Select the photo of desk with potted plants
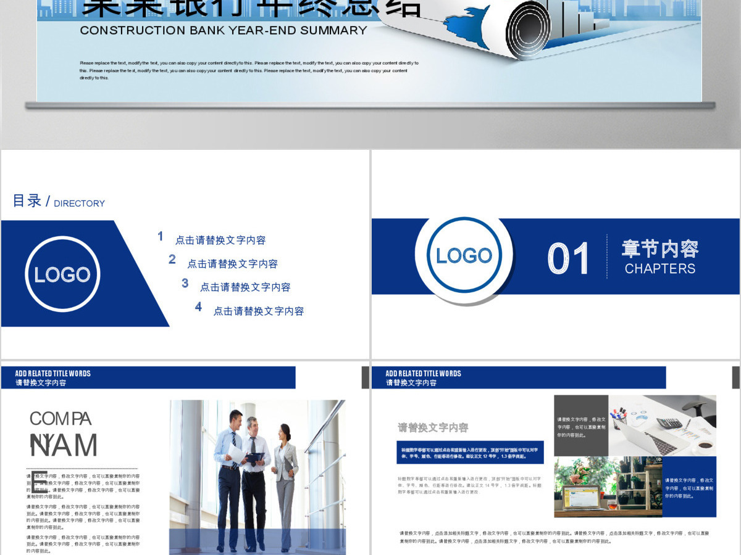This screenshot has height=555, width=741. 608,487
